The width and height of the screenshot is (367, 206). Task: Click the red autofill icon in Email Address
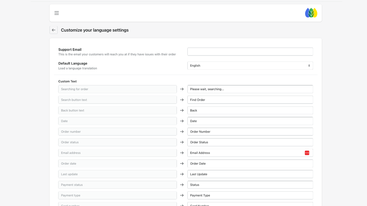(307, 152)
